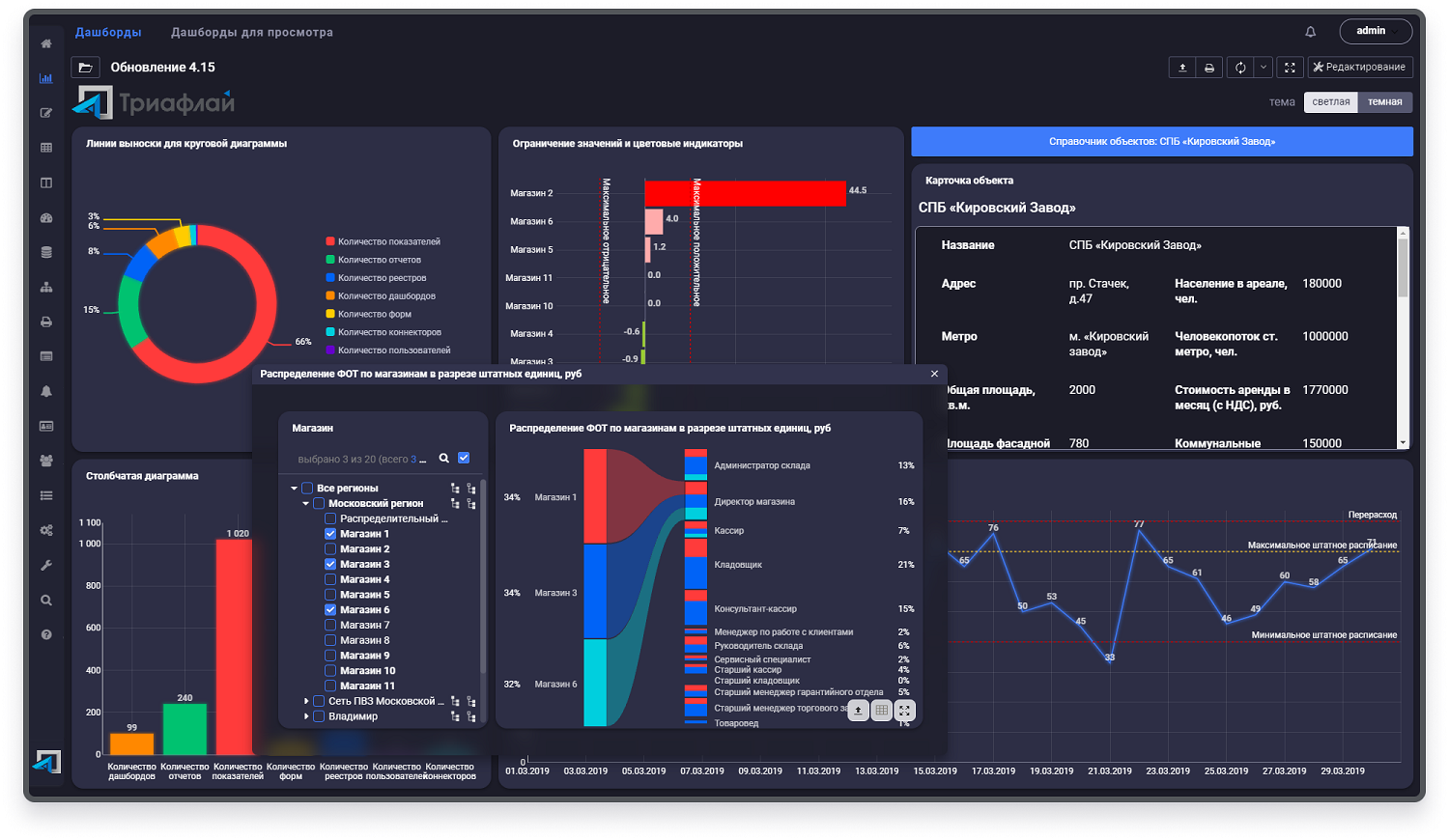Collapse the Московский регион node

306,504
